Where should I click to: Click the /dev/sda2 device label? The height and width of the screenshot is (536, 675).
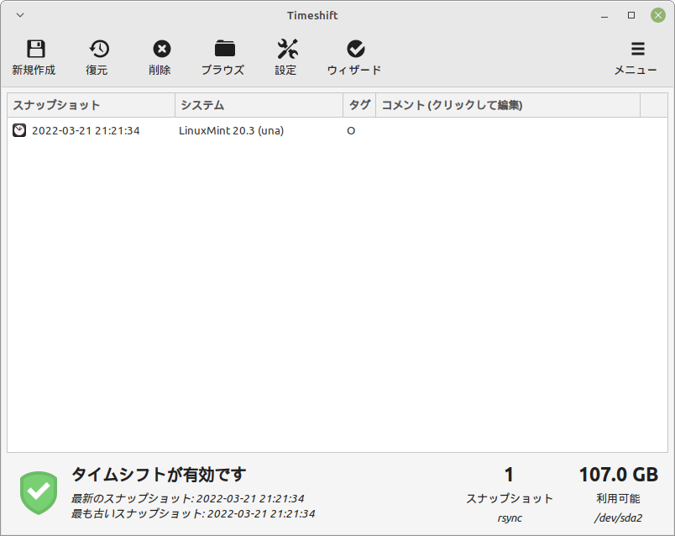(x=618, y=518)
